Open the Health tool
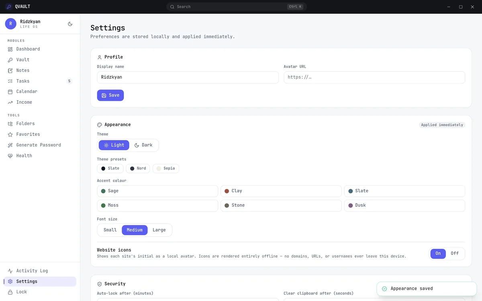This screenshot has width=482, height=301. click(x=40, y=156)
